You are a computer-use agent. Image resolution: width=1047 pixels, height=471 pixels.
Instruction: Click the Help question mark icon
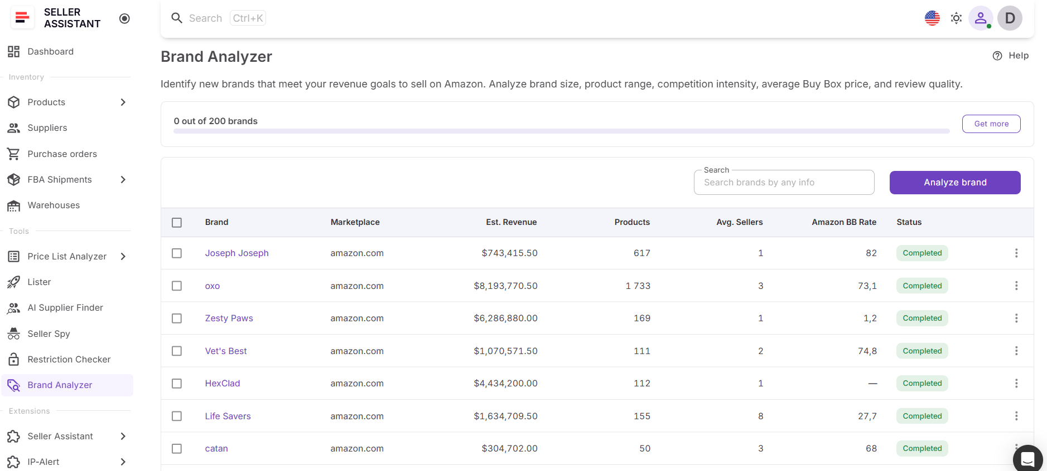point(997,56)
